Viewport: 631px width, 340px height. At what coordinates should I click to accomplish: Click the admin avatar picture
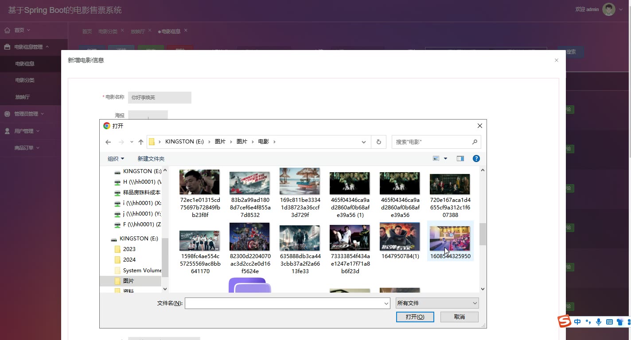[x=609, y=9]
